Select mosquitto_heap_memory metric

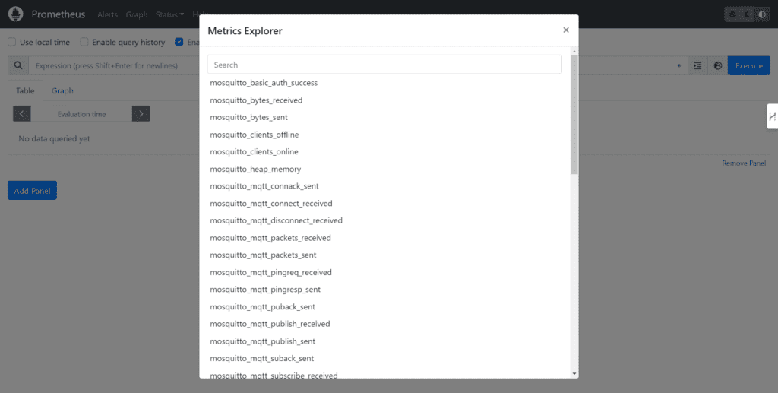(x=255, y=170)
